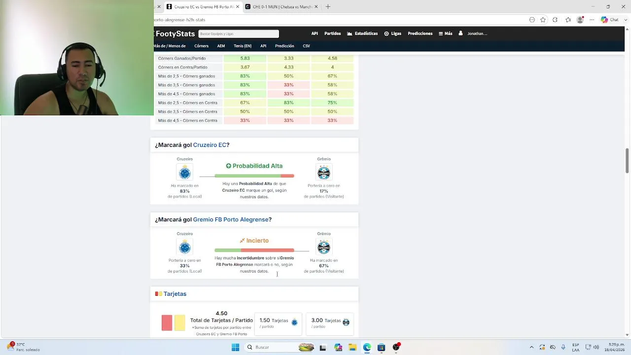Open a new browser tab with plus button
Viewport: 631px width, 355px height.
(x=328, y=7)
